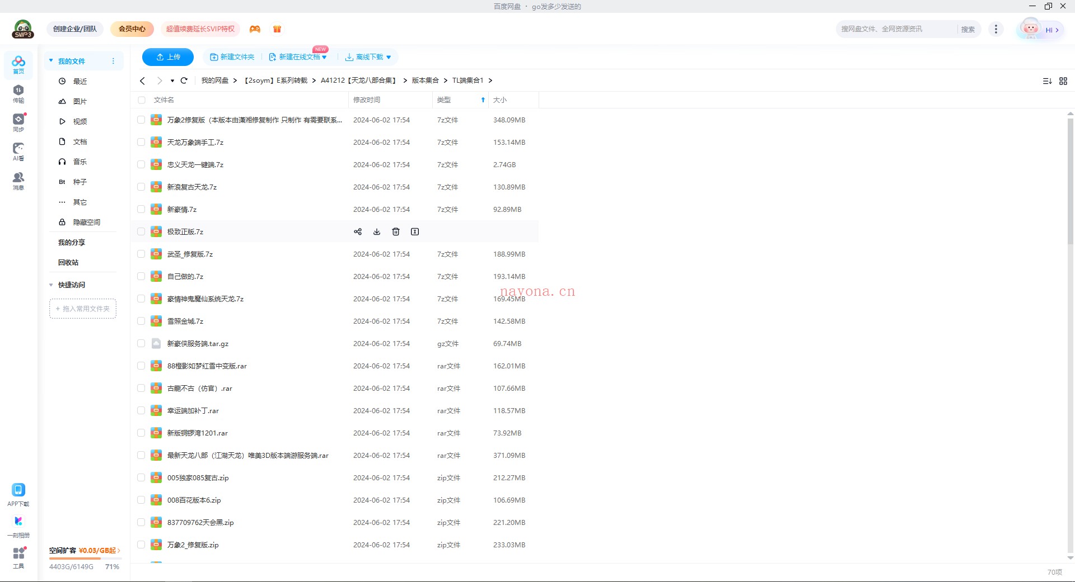Expand chevron after 版本集合 breadcrumb
The image size is (1075, 582).
(446, 81)
